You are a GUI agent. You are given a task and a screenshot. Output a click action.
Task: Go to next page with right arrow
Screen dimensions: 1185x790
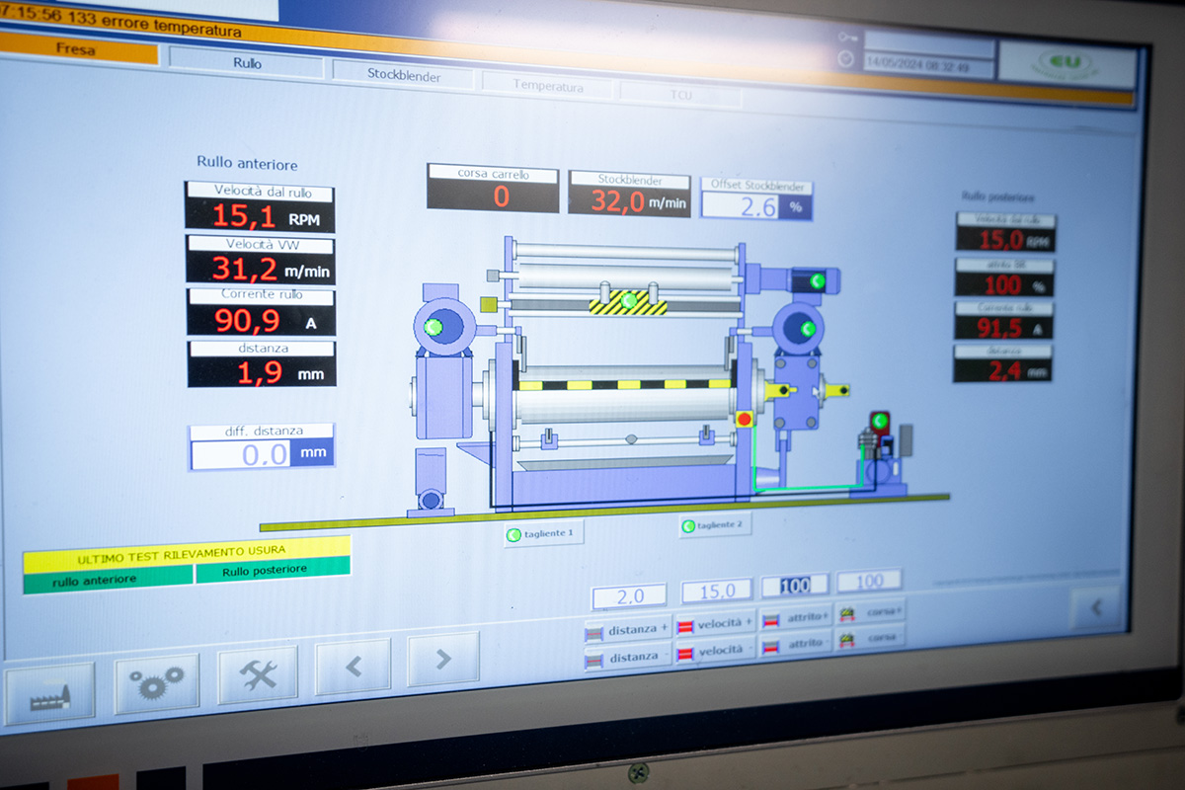coord(442,660)
